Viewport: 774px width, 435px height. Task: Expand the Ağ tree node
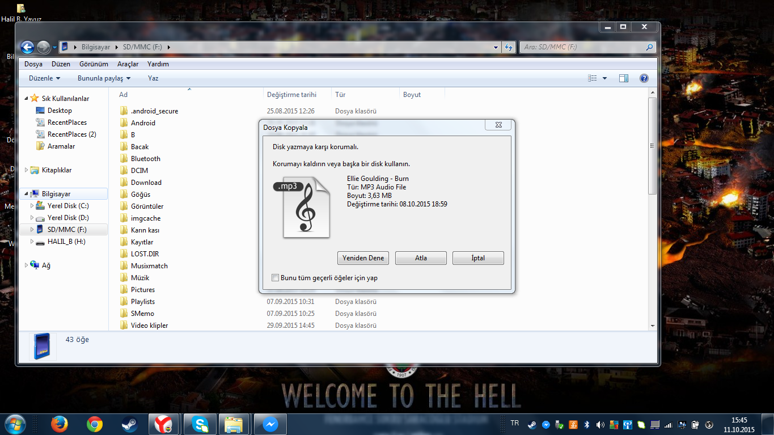(x=26, y=265)
